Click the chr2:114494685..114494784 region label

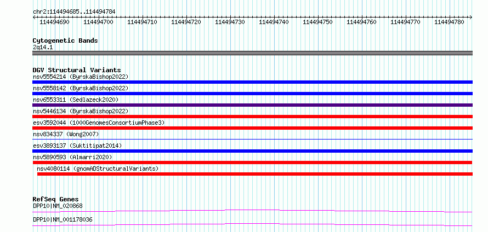tap(74, 11)
